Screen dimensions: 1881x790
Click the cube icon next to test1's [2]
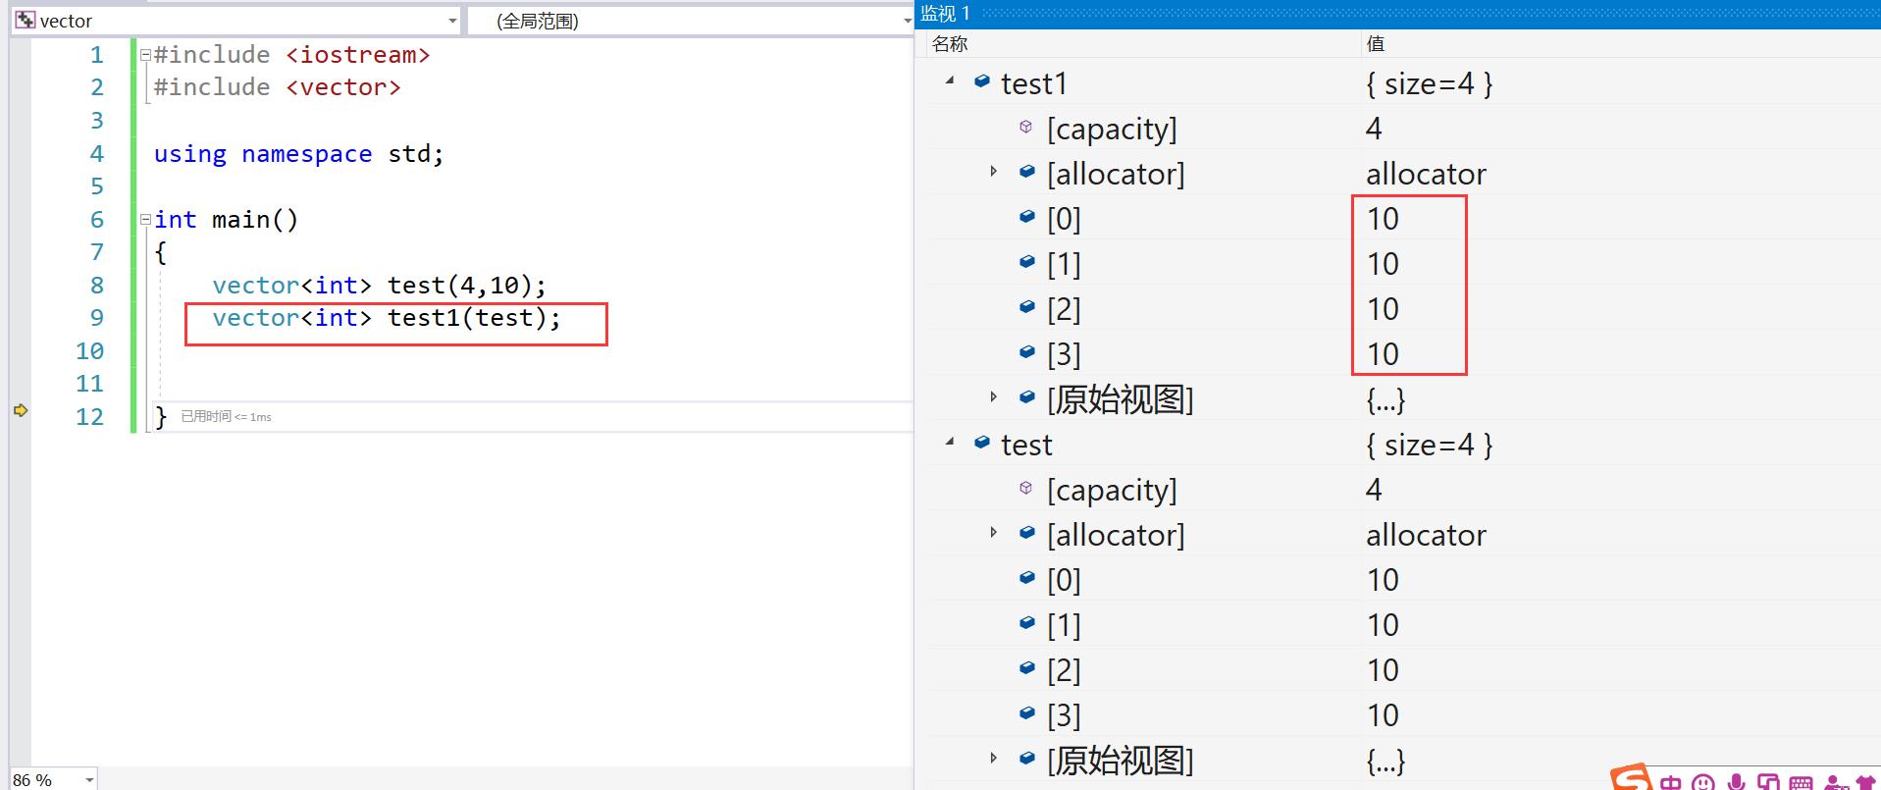point(1027,307)
